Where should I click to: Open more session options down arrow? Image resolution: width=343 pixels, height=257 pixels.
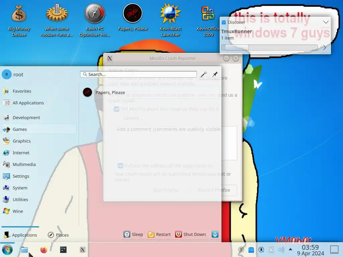(x=215, y=234)
